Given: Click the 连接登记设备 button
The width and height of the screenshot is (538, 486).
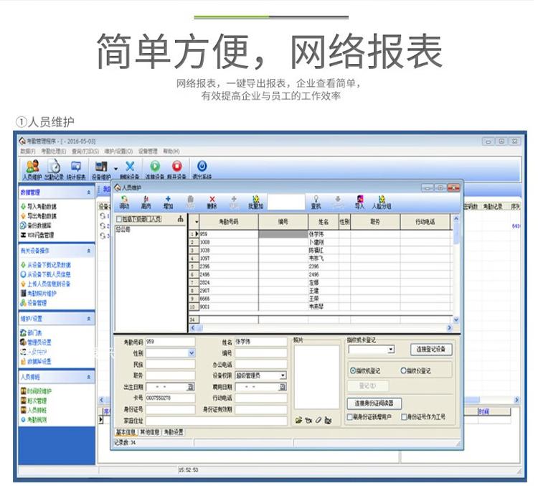Looking at the screenshot, I should coord(431,350).
